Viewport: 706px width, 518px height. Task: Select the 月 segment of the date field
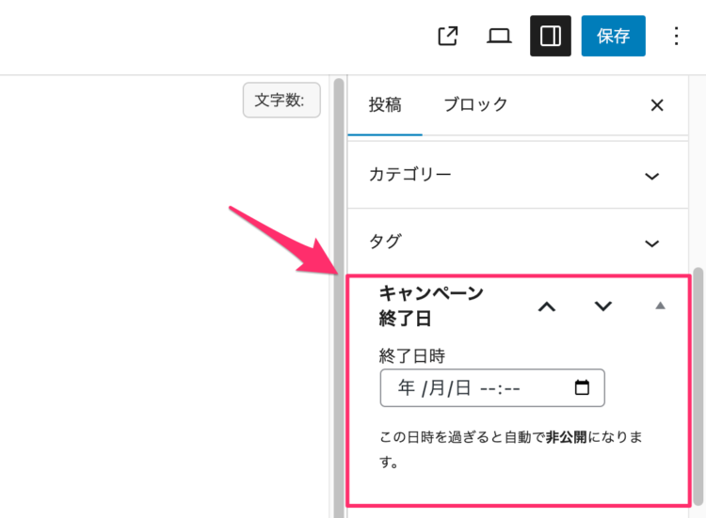tap(438, 388)
